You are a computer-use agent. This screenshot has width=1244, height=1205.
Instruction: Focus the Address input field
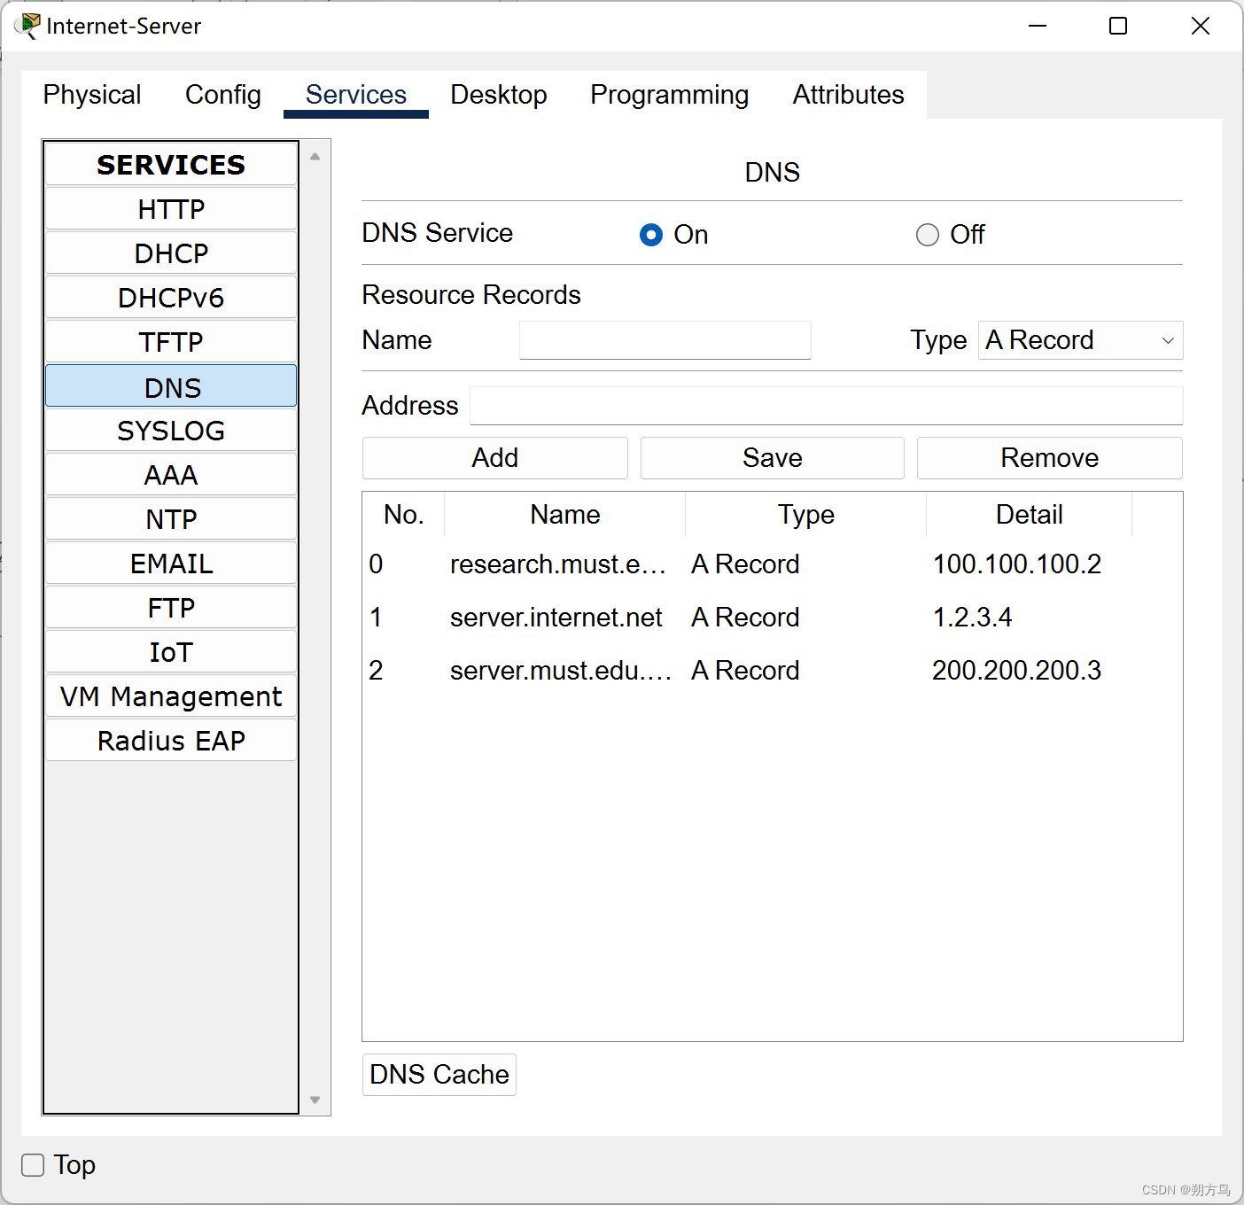(827, 406)
